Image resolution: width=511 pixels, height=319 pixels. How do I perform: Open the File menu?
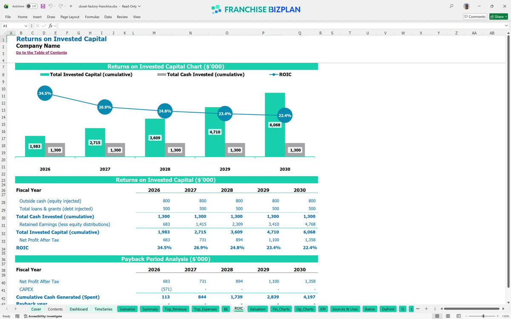point(8,17)
